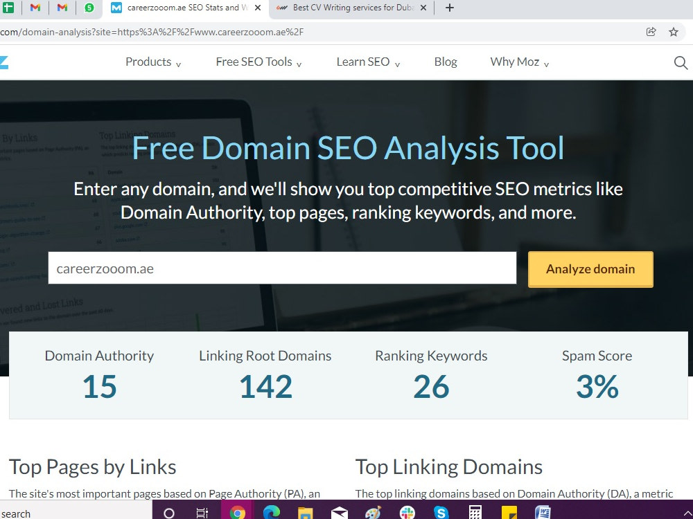Open the green circular S pinned tab
This screenshot has height=519, width=693.
point(89,8)
